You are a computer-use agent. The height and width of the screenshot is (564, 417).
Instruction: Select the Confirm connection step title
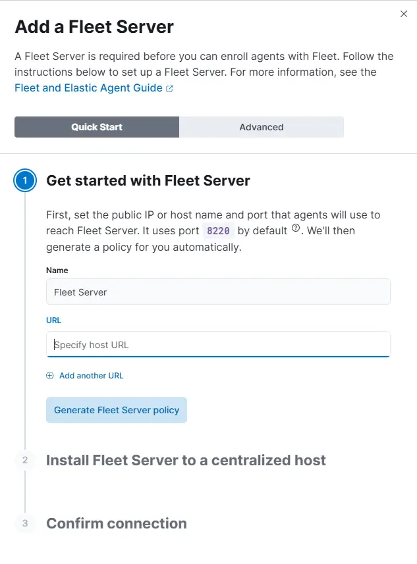[117, 523]
